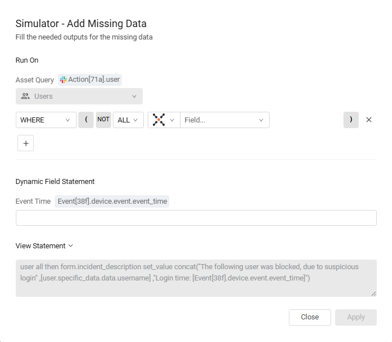392x342 pixels.
Task: Toggle the NOT operator
Action: (103, 120)
